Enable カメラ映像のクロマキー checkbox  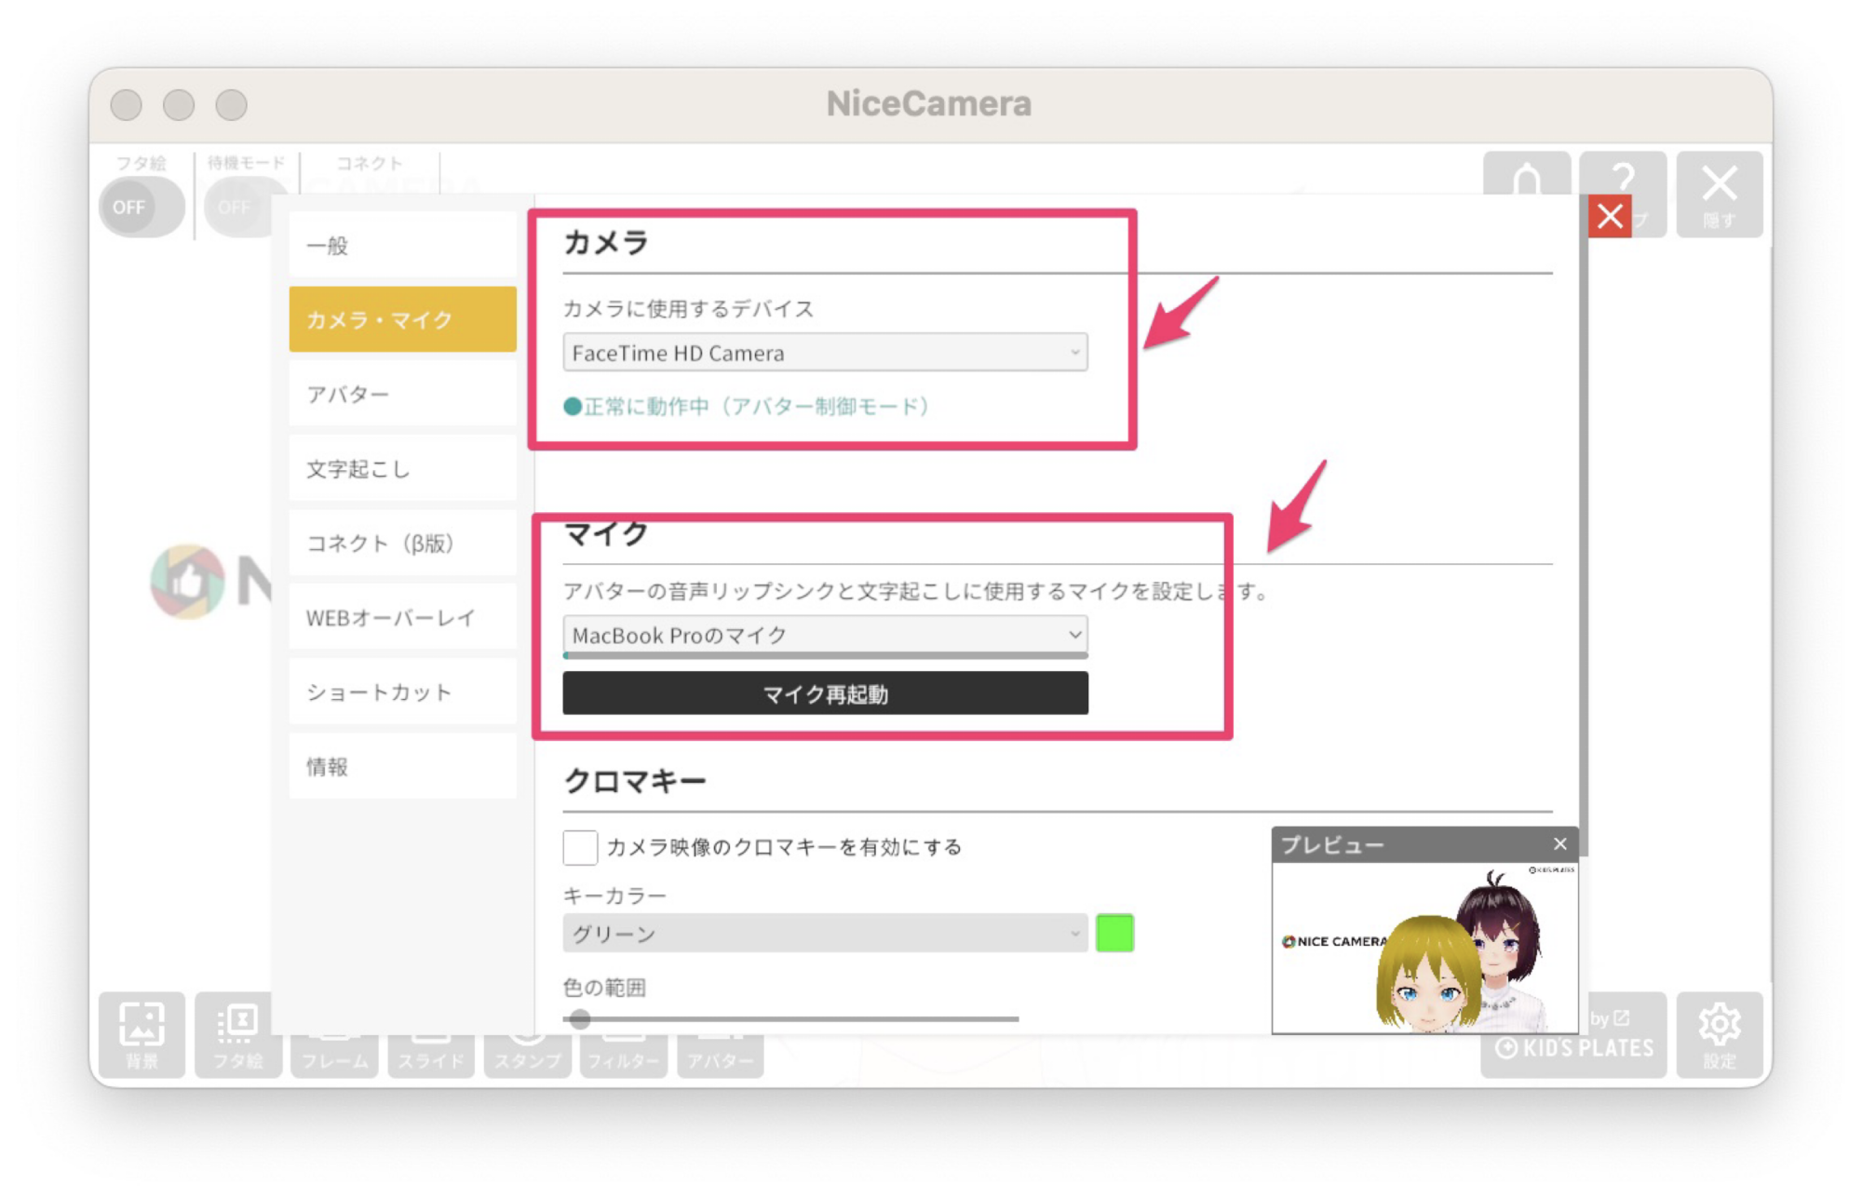580,847
